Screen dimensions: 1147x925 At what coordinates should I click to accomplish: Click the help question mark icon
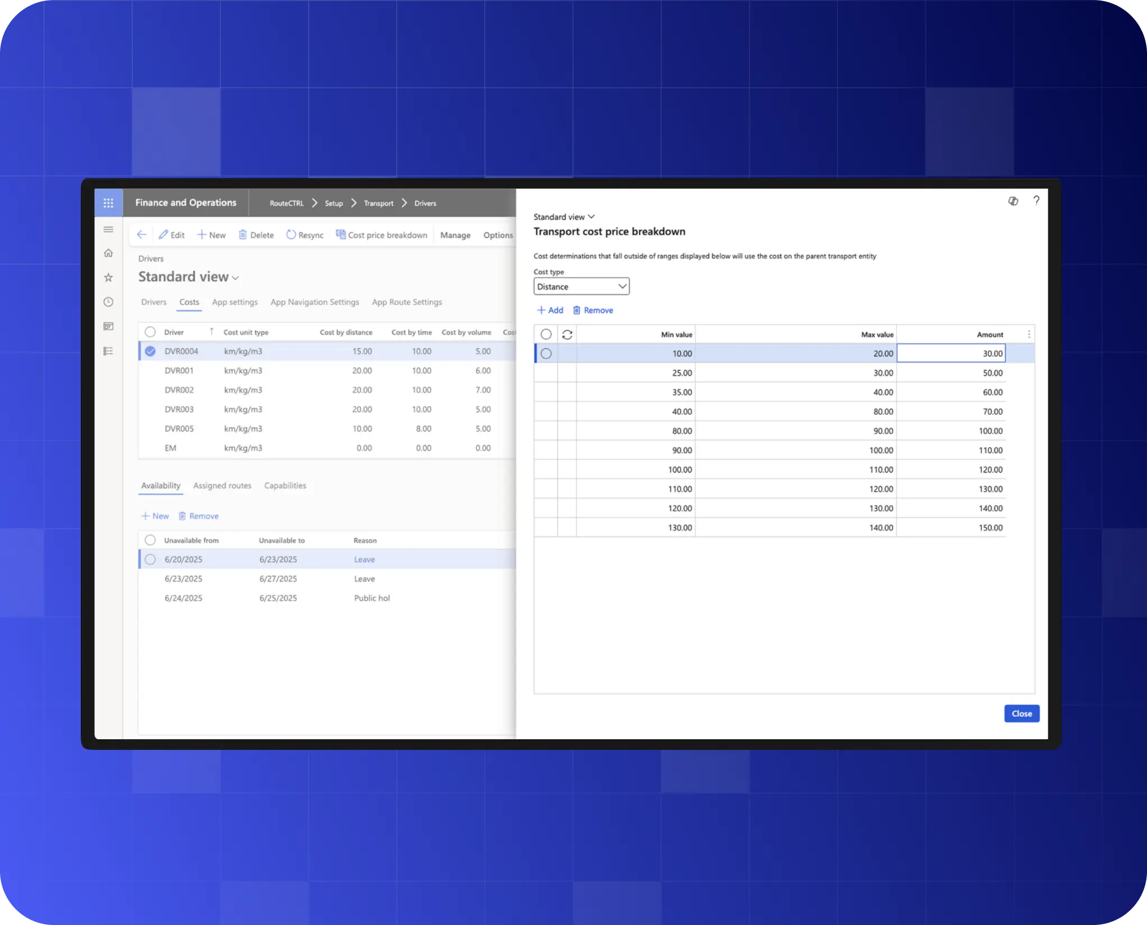click(x=1036, y=201)
